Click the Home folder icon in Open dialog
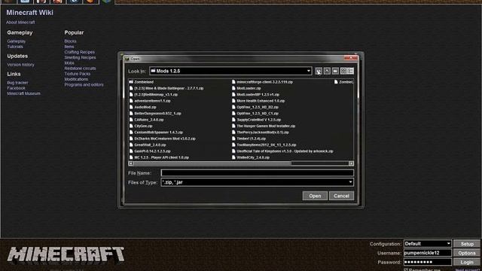 (x=327, y=71)
